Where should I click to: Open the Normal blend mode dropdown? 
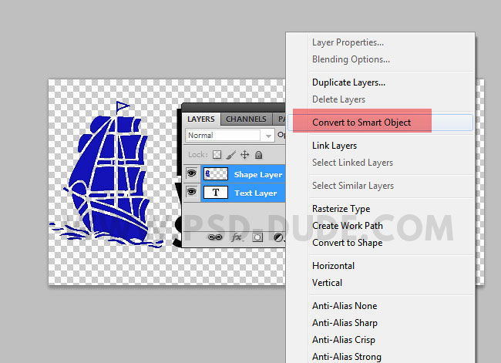pos(230,135)
